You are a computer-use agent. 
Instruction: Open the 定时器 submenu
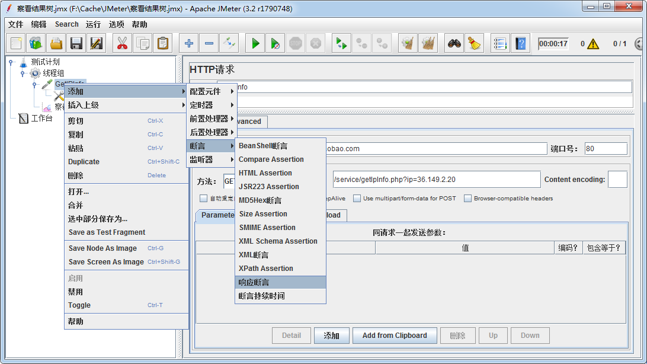point(212,105)
